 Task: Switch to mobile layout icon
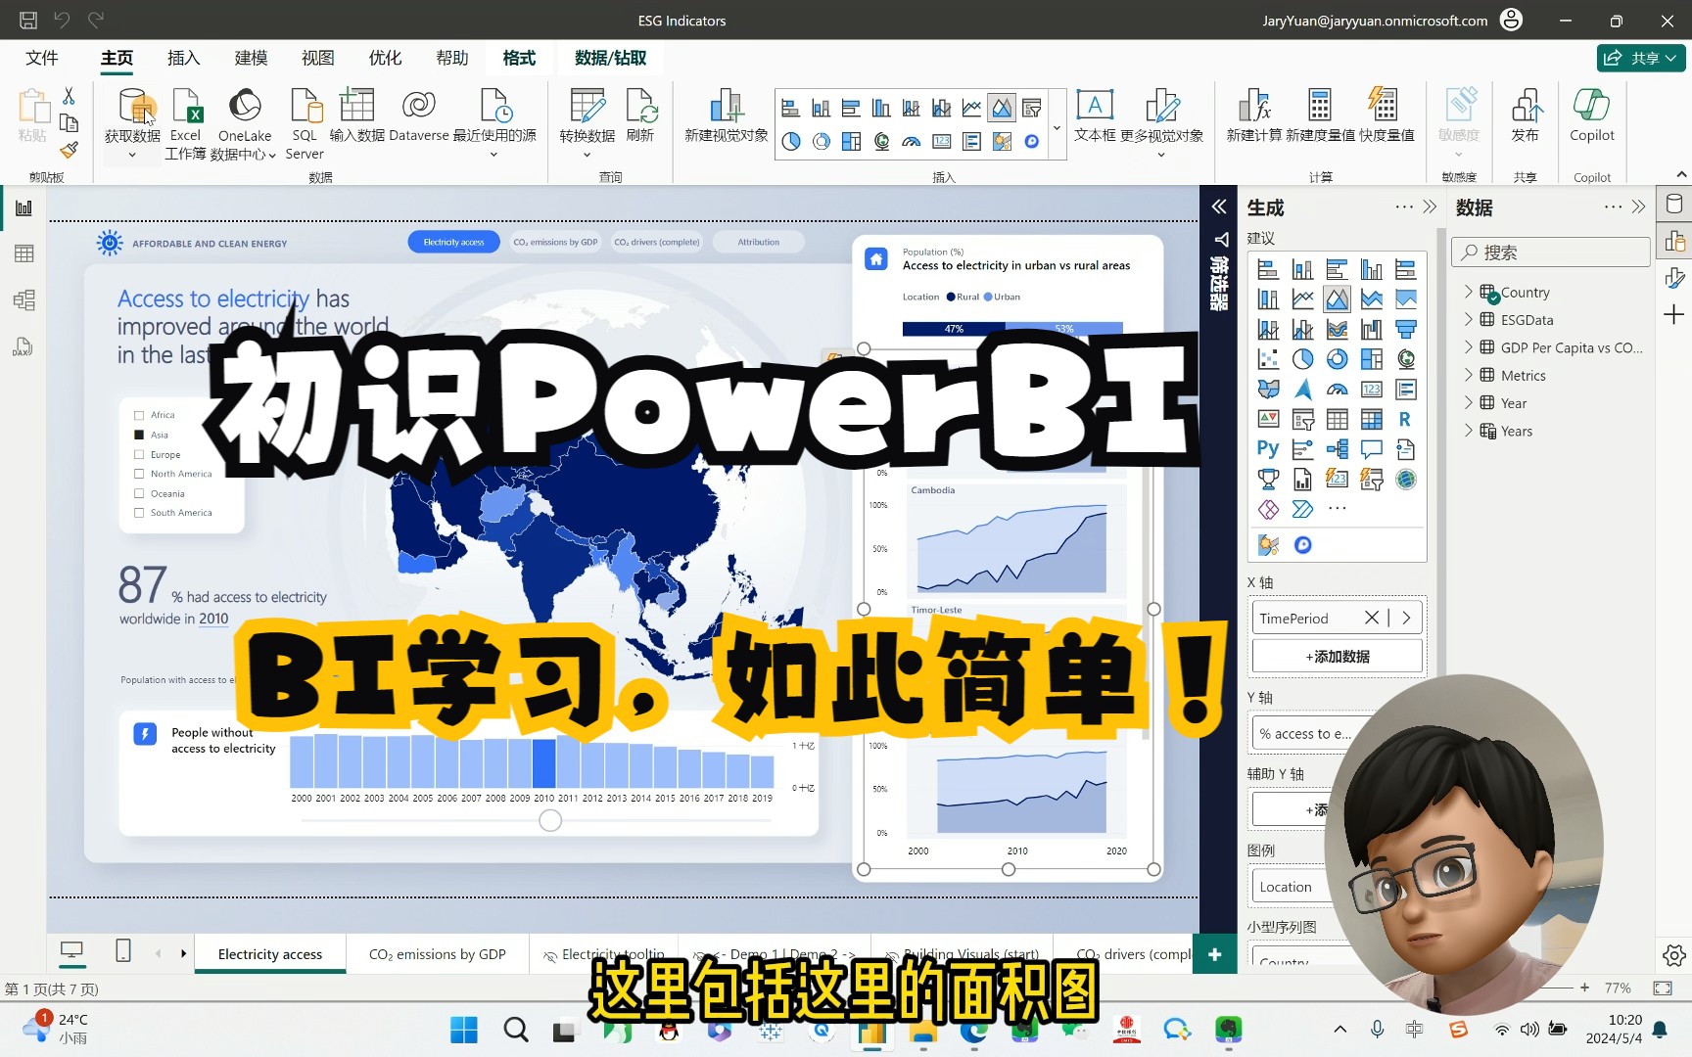click(123, 950)
